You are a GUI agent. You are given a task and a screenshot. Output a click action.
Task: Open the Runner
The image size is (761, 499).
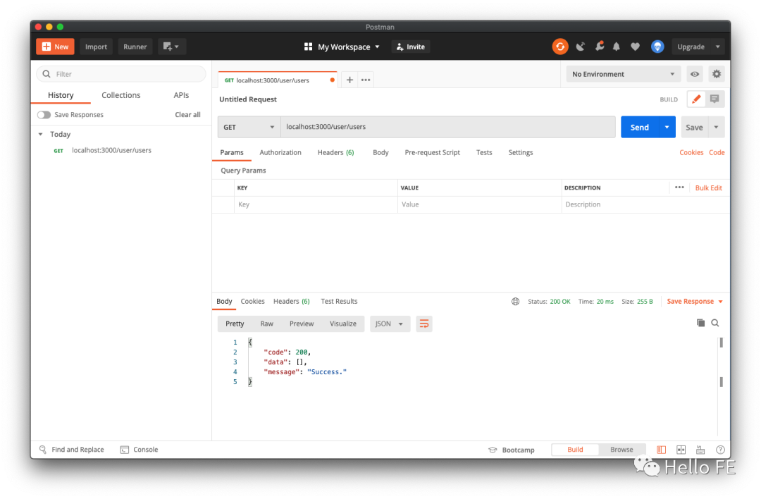[135, 47]
